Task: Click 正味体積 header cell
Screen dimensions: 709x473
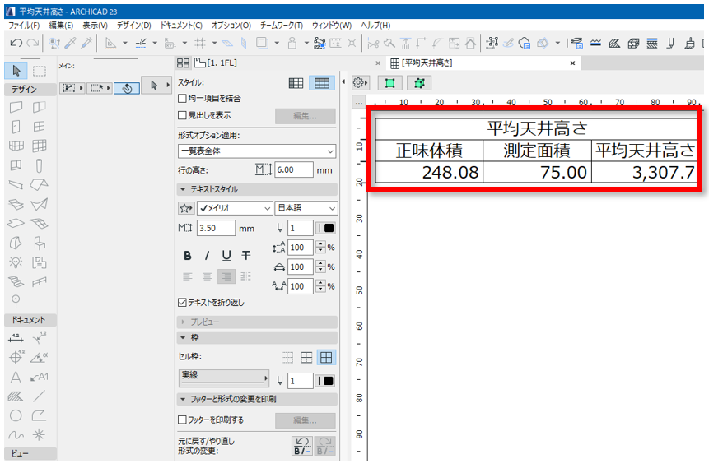Action: (429, 151)
